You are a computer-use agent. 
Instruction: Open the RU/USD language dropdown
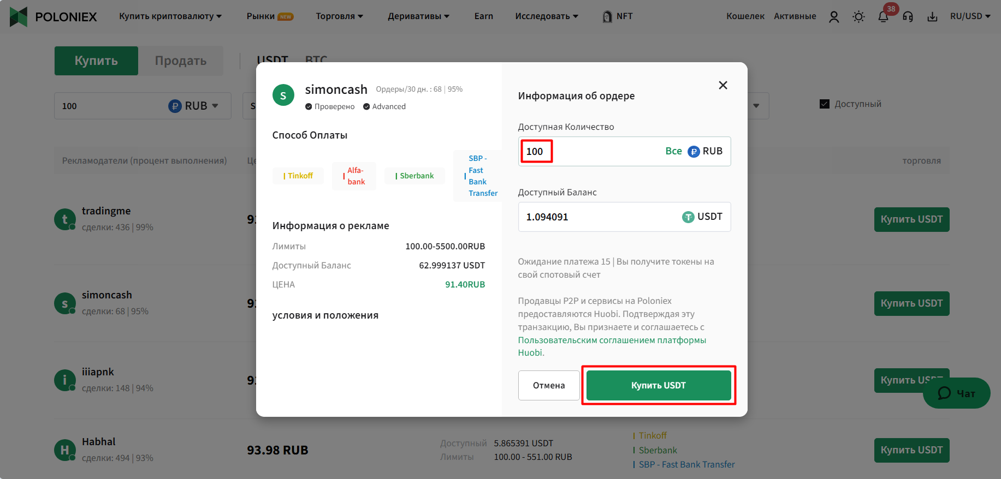coord(970,16)
